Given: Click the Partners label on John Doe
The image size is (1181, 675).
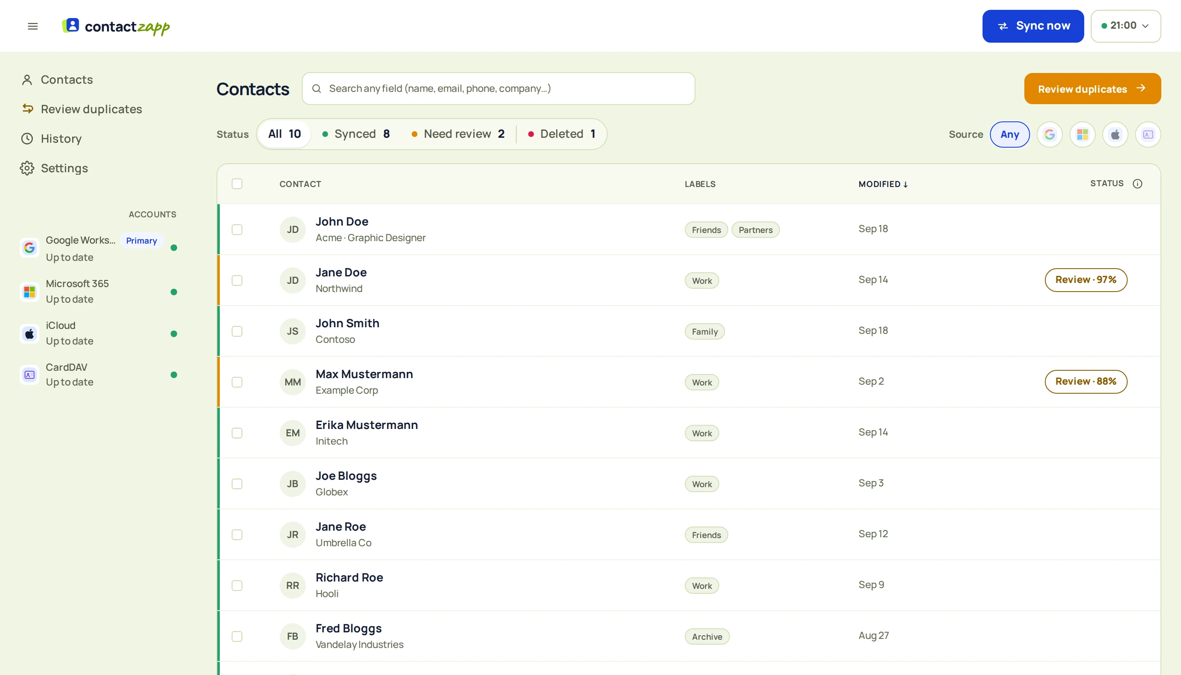Looking at the screenshot, I should [x=755, y=230].
